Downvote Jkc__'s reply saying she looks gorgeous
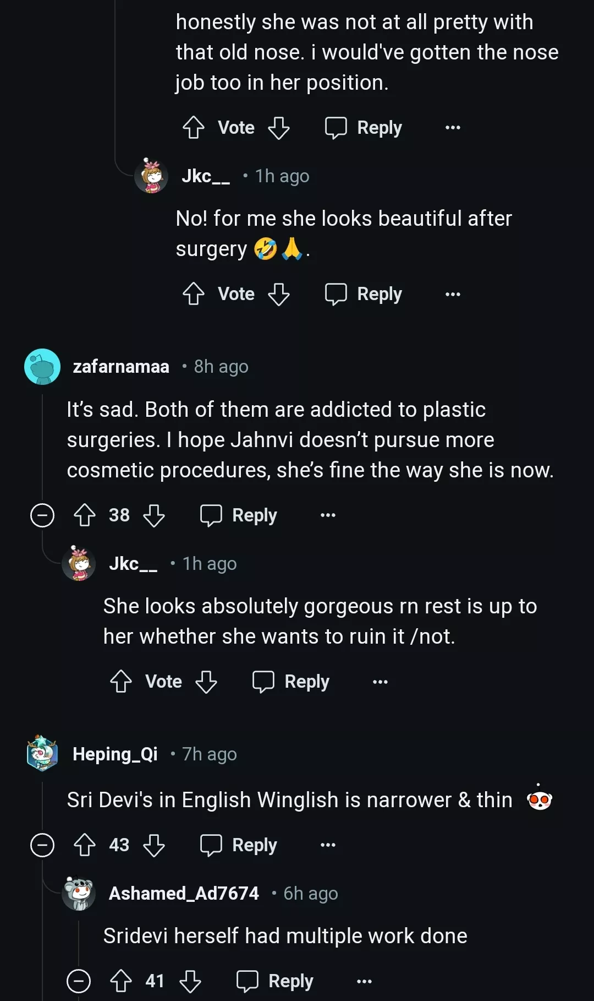 point(206,681)
